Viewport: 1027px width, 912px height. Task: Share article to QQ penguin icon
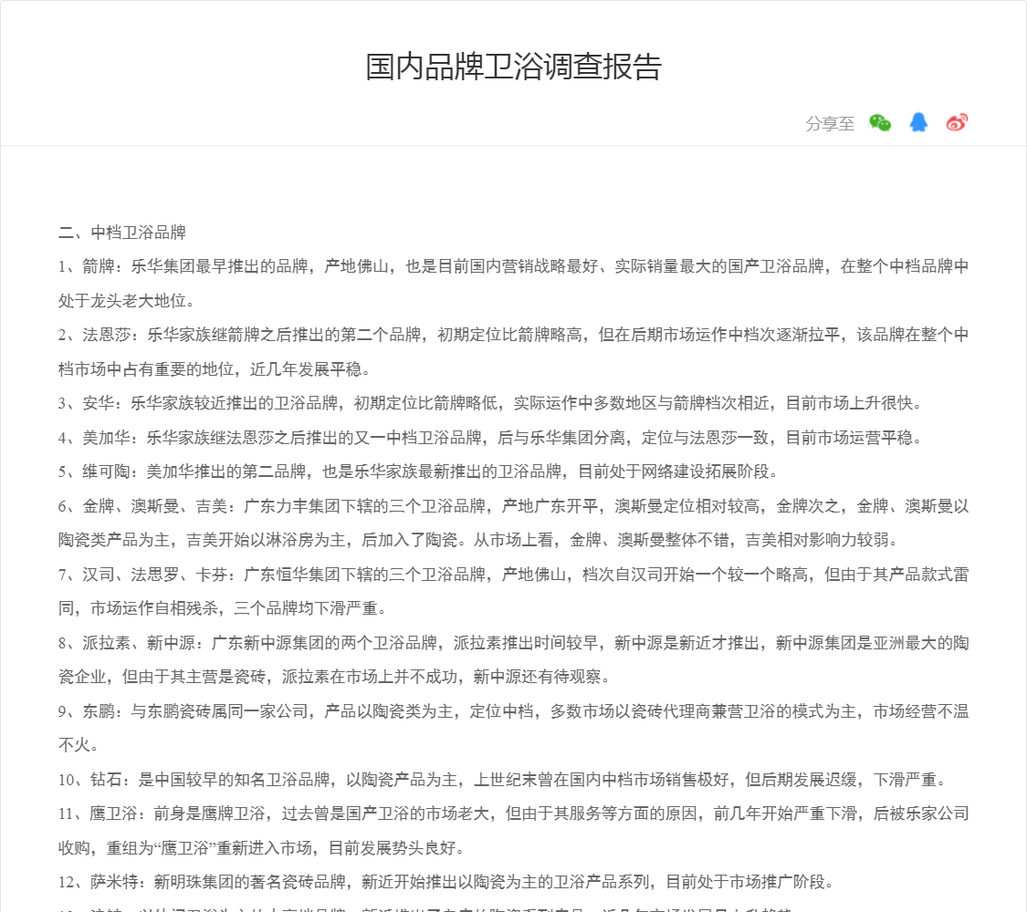(918, 122)
